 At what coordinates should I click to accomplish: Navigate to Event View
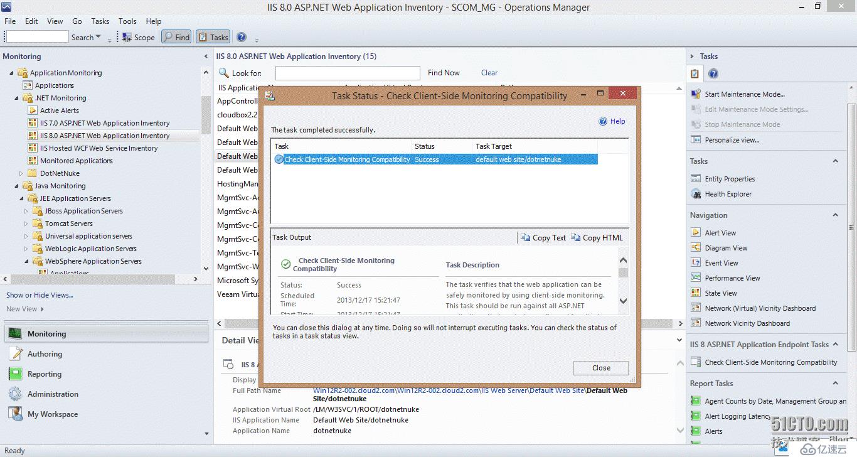pos(721,263)
